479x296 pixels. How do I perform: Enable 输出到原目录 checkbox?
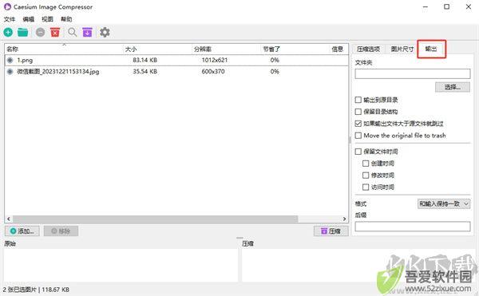[358, 100]
